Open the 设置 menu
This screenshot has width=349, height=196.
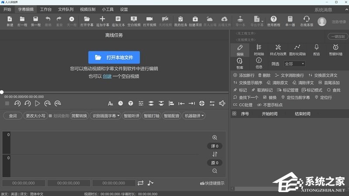click(124, 9)
